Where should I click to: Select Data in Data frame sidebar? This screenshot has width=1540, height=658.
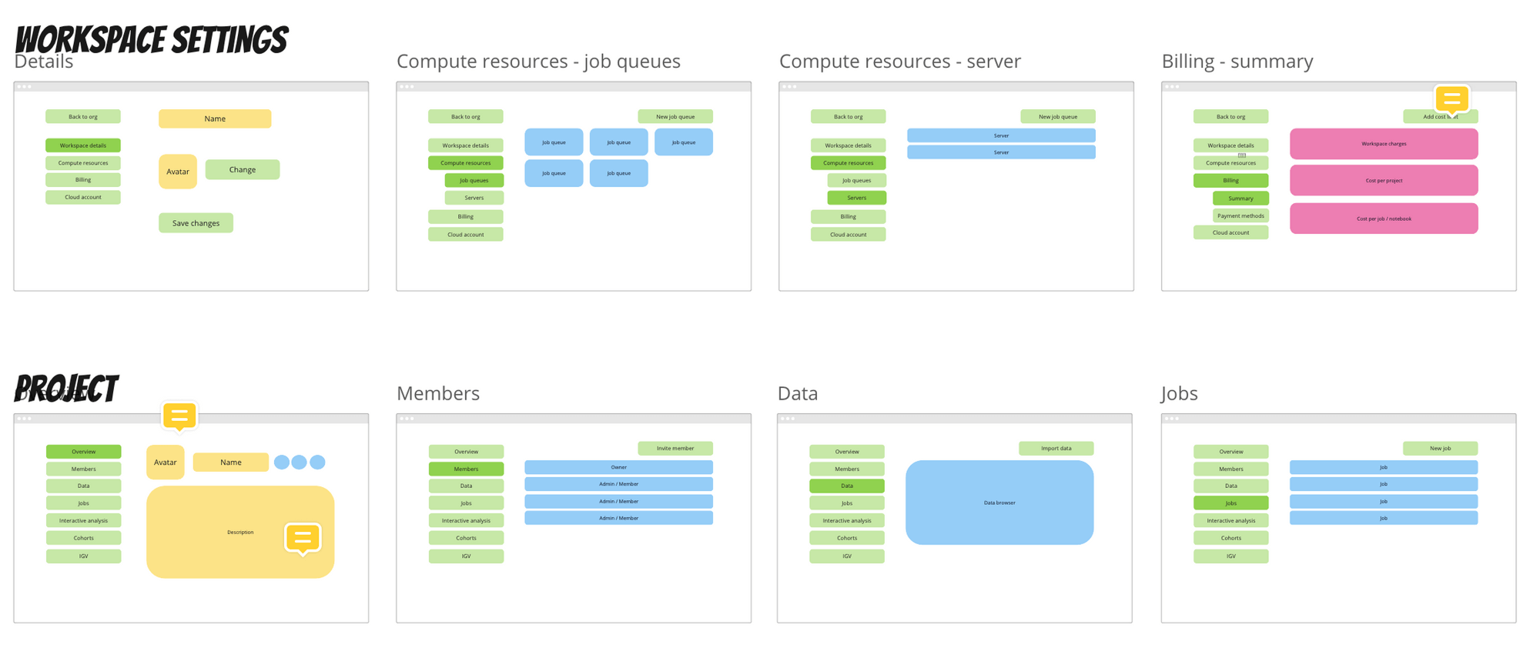click(x=847, y=486)
